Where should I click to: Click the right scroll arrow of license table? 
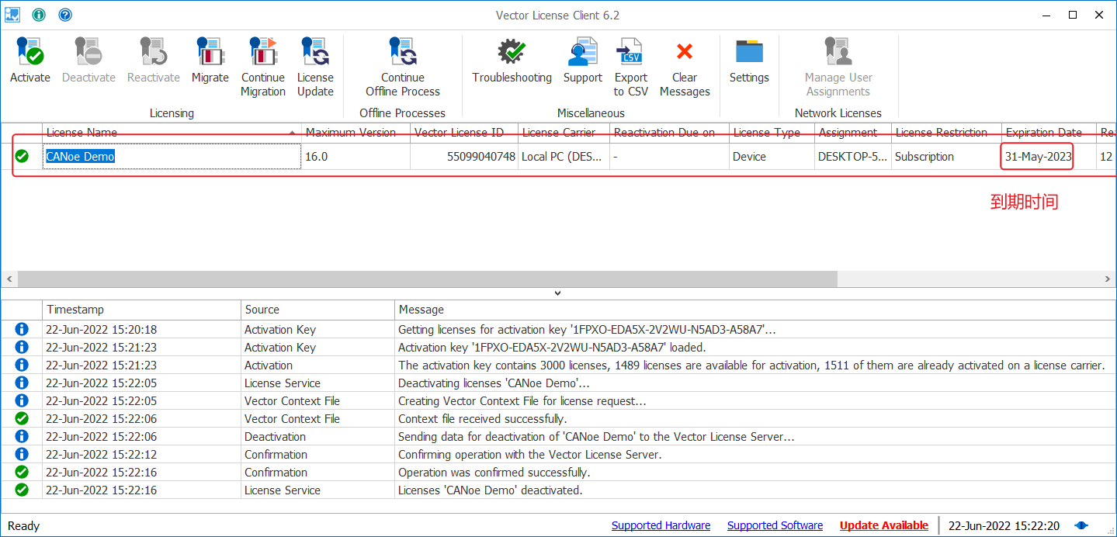click(x=1108, y=279)
